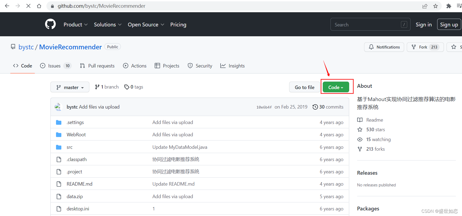Open the Projects tab
462x216 pixels.
coord(167,66)
